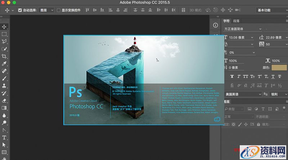288x160 pixels.
Task: Click the Creative Cloud icon on splash screen
Action: (216, 119)
